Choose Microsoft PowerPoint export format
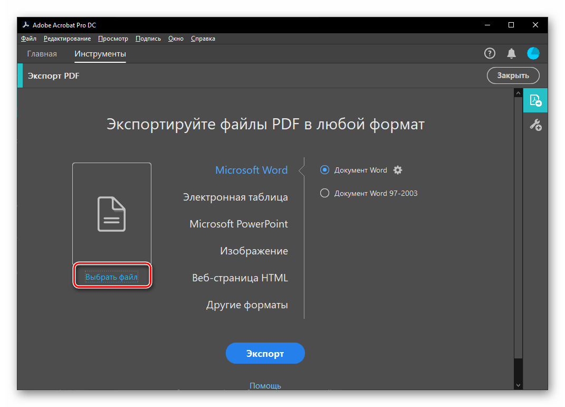The width and height of the screenshot is (565, 407). coord(238,224)
